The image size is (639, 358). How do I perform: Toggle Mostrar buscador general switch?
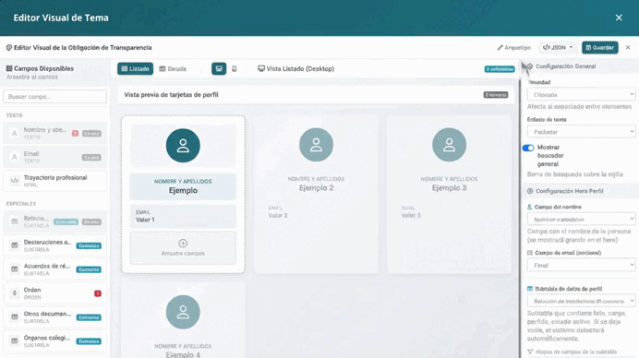pos(528,148)
